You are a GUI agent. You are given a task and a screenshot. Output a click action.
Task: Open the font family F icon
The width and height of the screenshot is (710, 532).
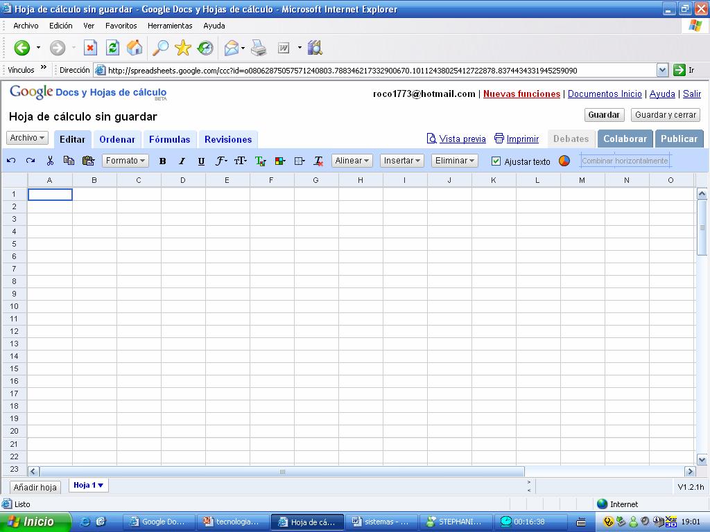click(220, 161)
